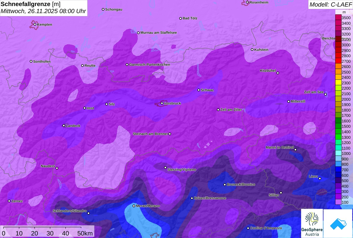Click the legend unit 'm' header
This screenshot has width=353, height=238.
pos(344,12)
